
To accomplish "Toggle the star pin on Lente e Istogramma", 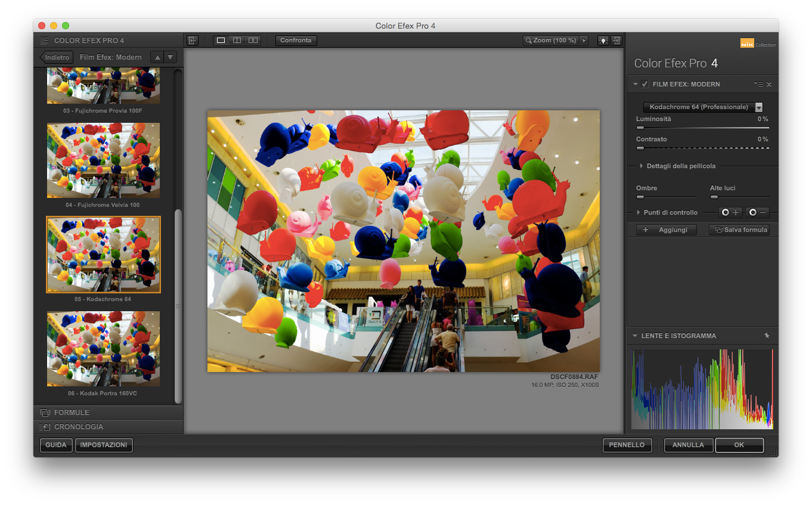I will coord(767,336).
